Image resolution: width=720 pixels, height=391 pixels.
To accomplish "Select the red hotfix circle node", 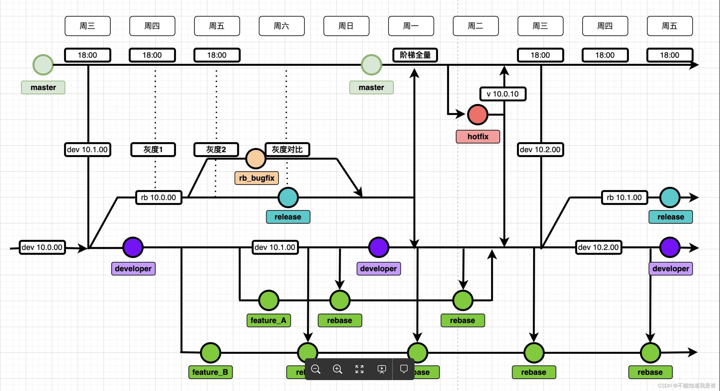I will click(478, 115).
